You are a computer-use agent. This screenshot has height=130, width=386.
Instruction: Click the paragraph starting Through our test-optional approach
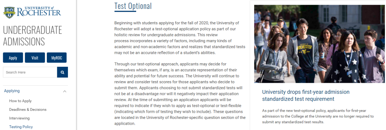point(180,94)
